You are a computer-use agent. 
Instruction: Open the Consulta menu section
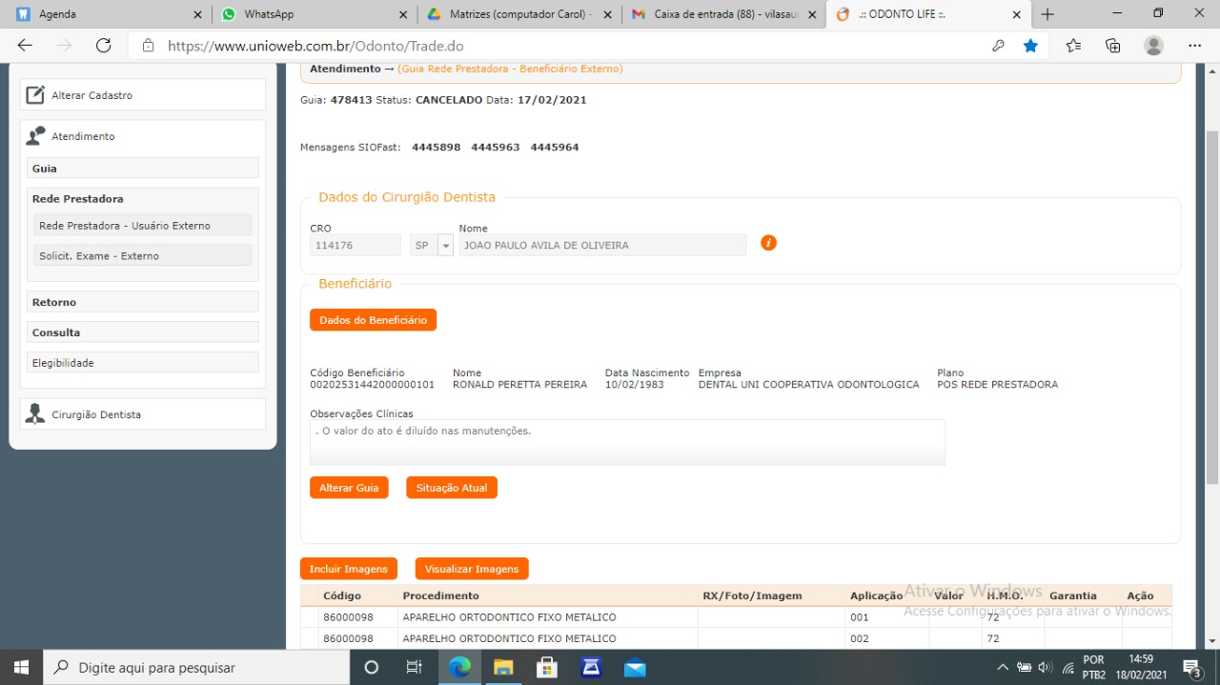click(143, 332)
